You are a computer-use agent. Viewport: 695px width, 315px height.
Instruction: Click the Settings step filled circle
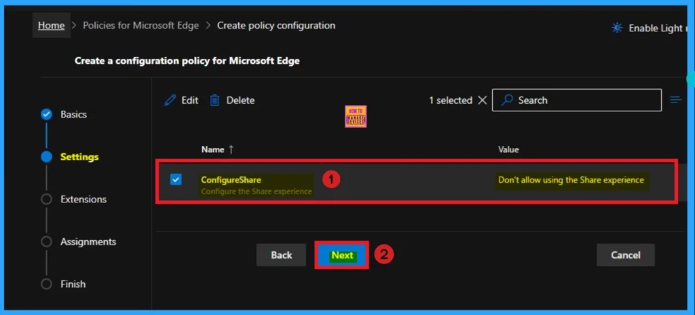(46, 157)
